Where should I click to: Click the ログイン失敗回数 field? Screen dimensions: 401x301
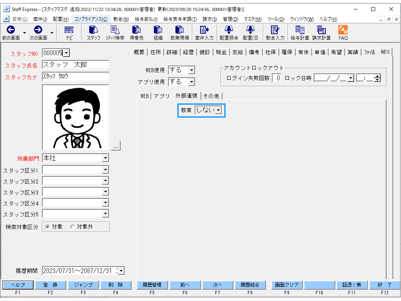coord(277,78)
